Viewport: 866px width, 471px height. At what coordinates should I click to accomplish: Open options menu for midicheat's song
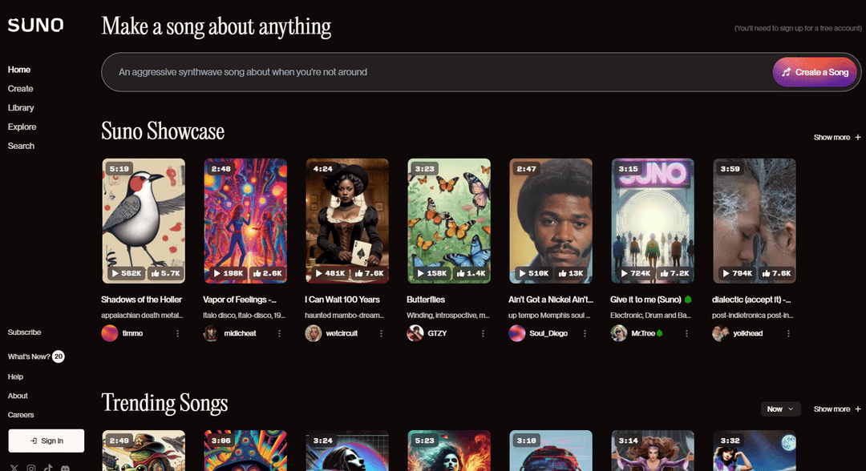pyautogui.click(x=280, y=333)
